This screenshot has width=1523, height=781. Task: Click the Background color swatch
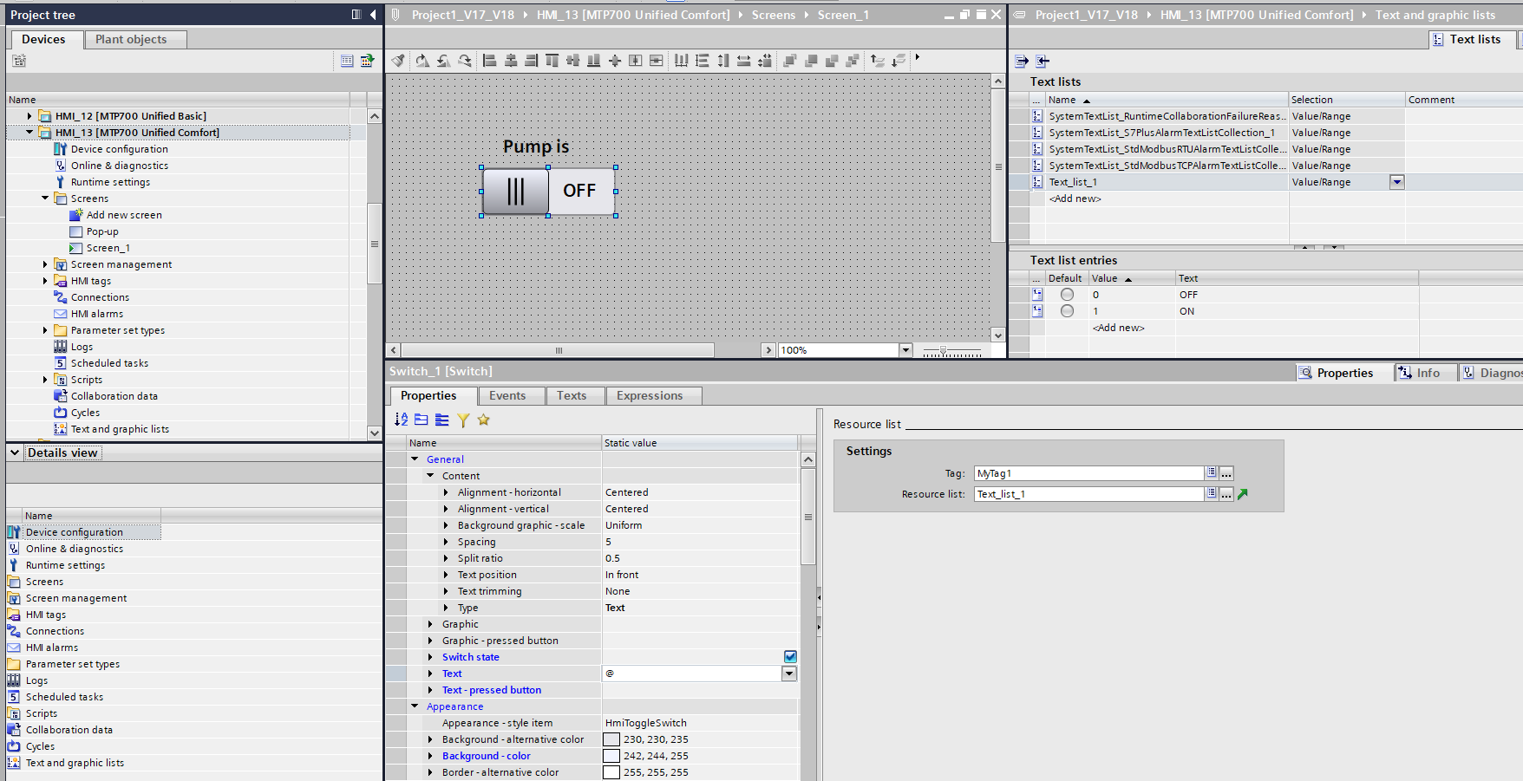[611, 756]
